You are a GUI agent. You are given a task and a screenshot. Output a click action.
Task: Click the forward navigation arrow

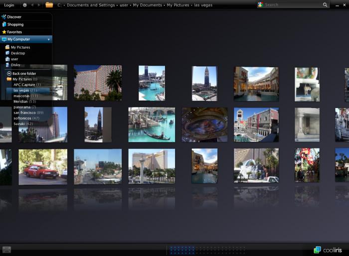(x=39, y=5)
